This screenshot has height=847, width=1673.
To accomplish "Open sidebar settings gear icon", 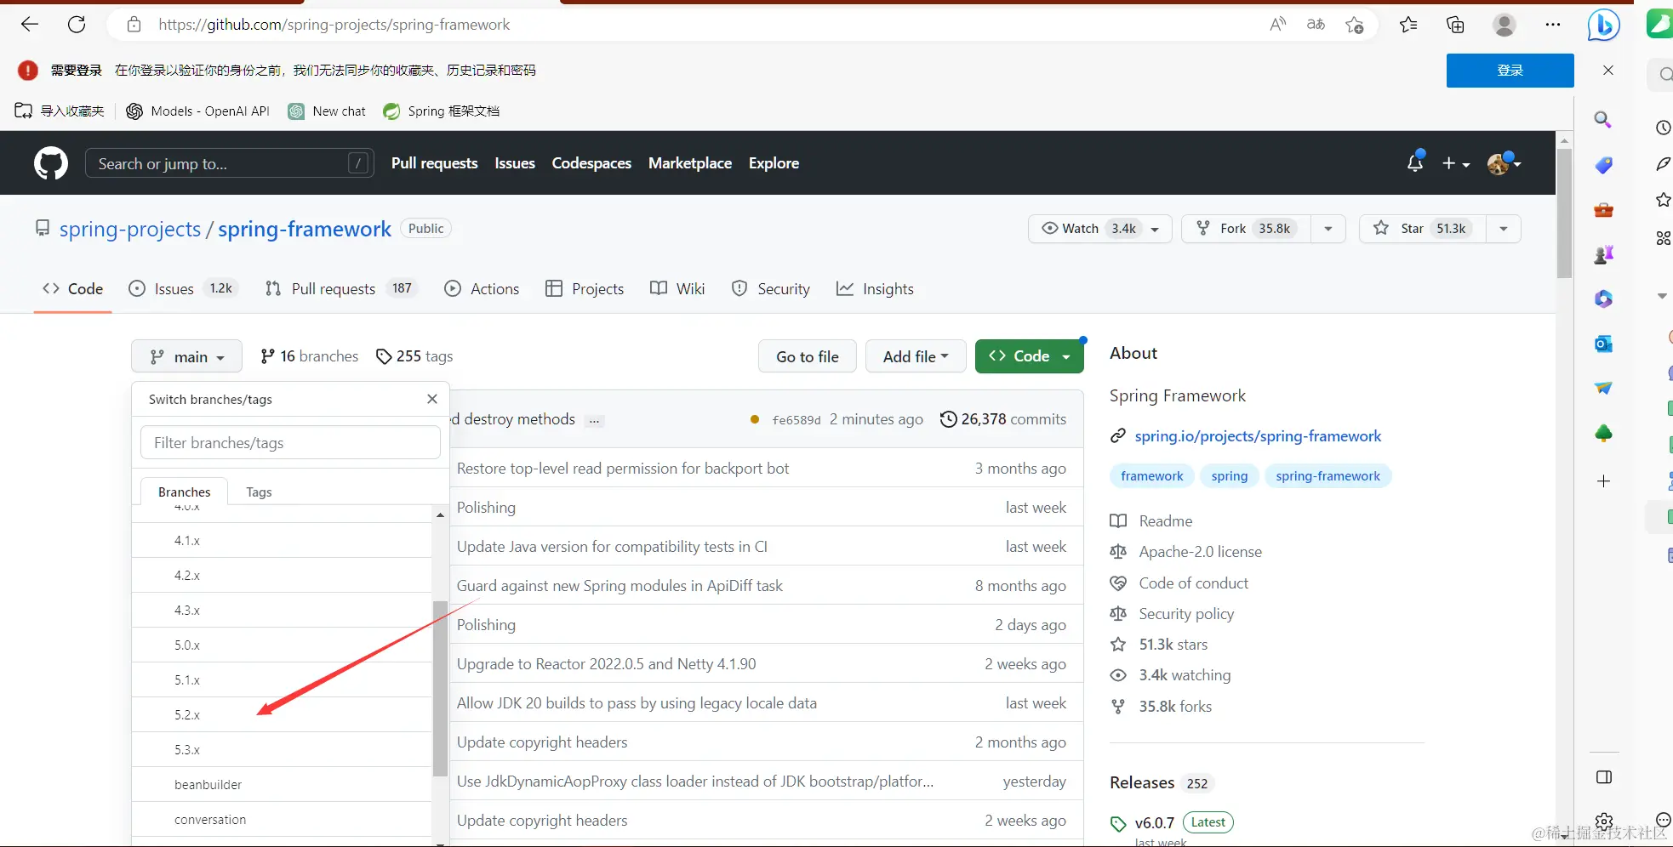I will pyautogui.click(x=1603, y=821).
